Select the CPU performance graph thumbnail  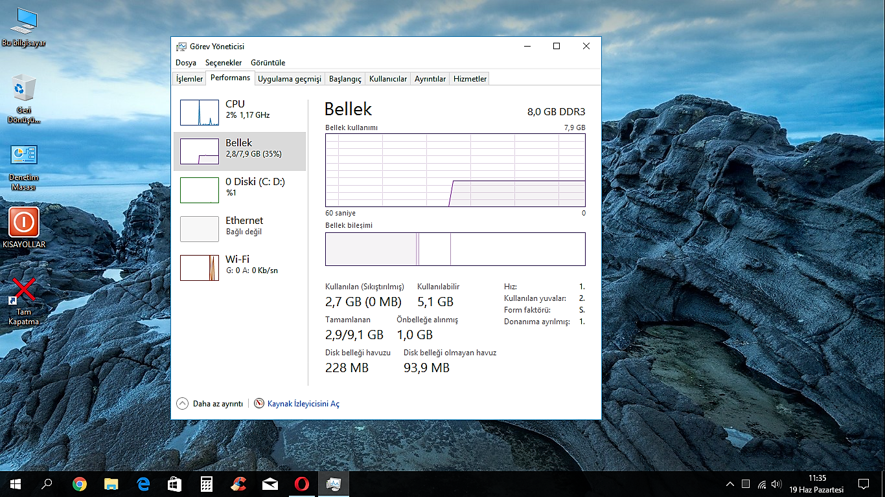point(200,113)
